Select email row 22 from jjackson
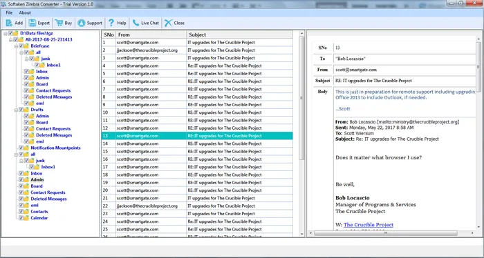The height and width of the screenshot is (258, 484). (197, 206)
